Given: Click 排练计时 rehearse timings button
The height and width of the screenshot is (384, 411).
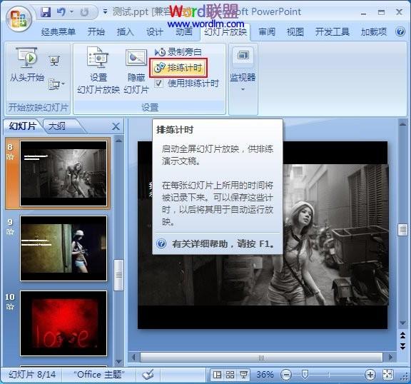Looking at the screenshot, I should (x=178, y=68).
